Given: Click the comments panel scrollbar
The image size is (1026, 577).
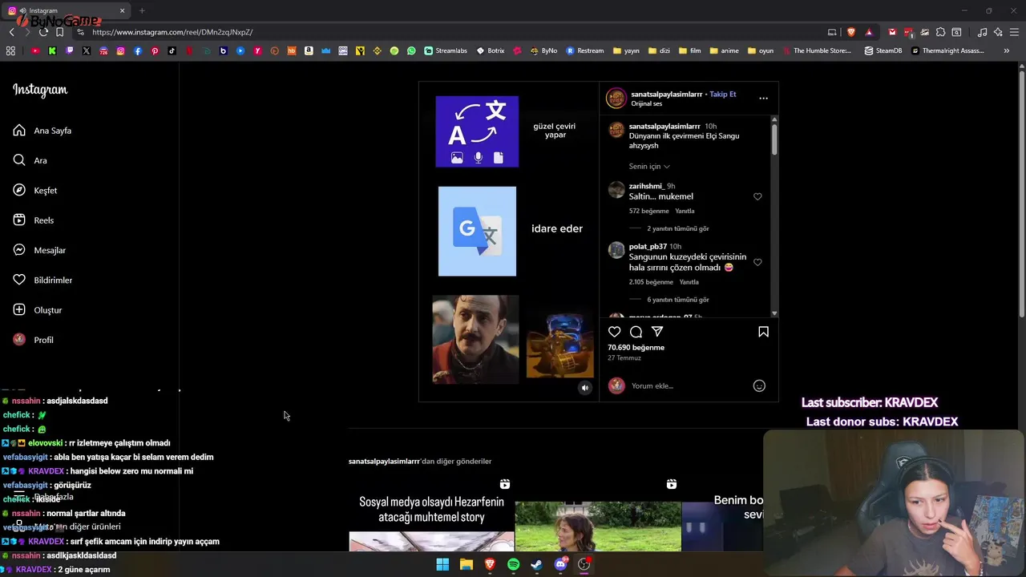Looking at the screenshot, I should 774,138.
